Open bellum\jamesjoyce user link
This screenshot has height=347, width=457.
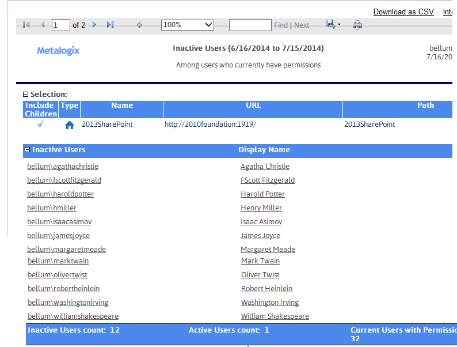coord(58,236)
